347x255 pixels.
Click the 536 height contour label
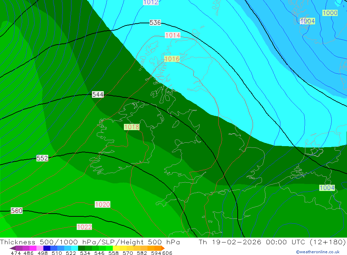tap(155, 23)
